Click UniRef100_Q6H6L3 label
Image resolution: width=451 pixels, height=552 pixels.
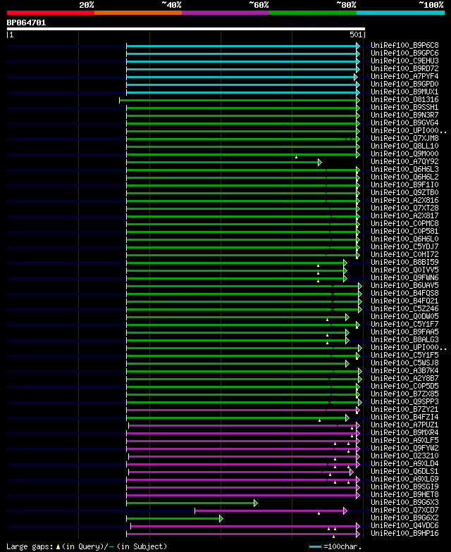pyautogui.click(x=404, y=169)
